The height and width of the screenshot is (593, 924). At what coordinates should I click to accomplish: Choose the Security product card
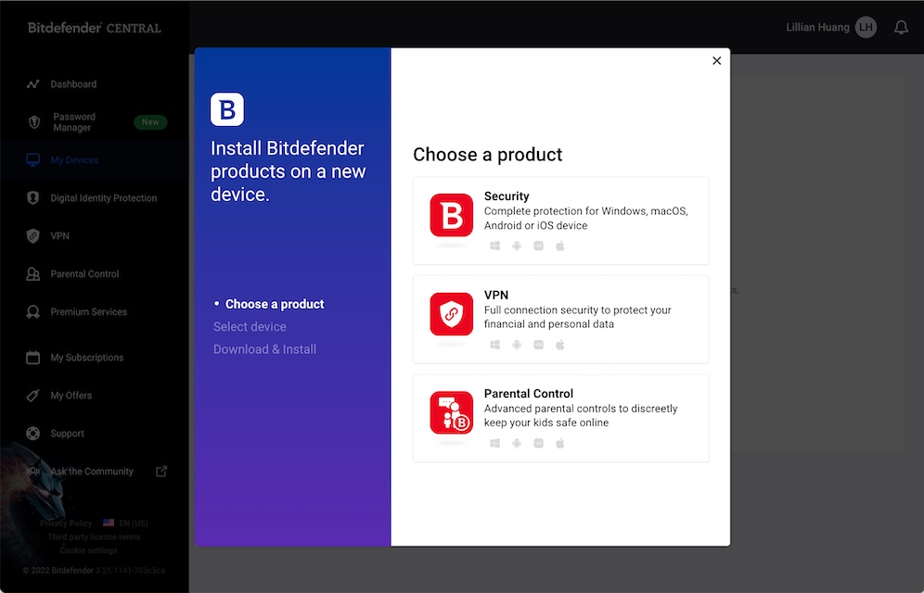560,221
